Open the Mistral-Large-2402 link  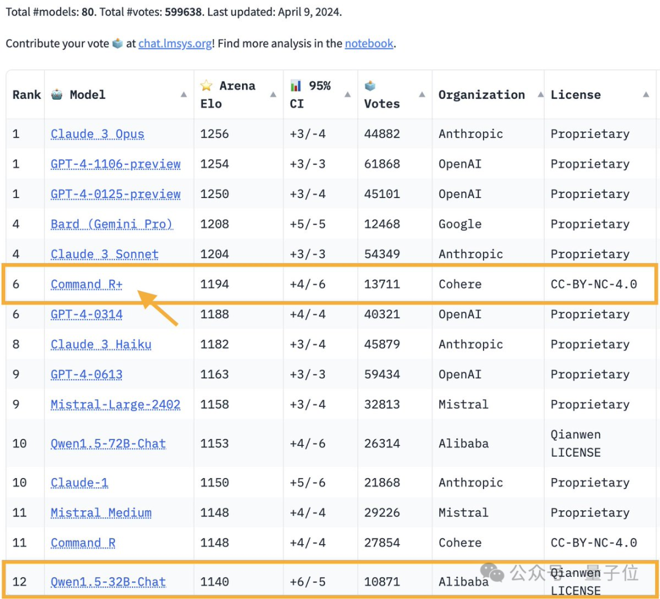[x=116, y=405]
